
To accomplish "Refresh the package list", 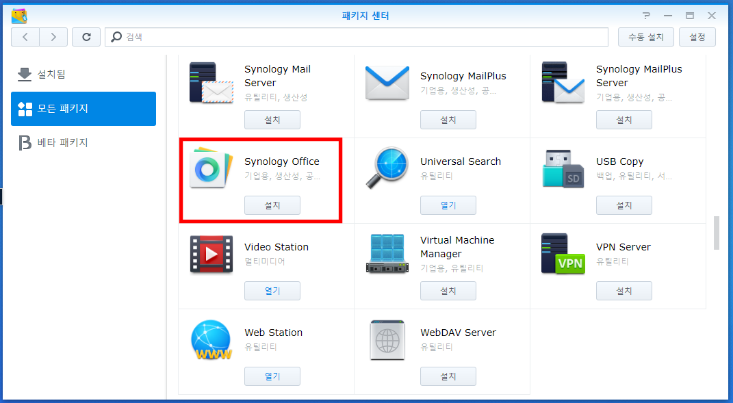I will (86, 37).
